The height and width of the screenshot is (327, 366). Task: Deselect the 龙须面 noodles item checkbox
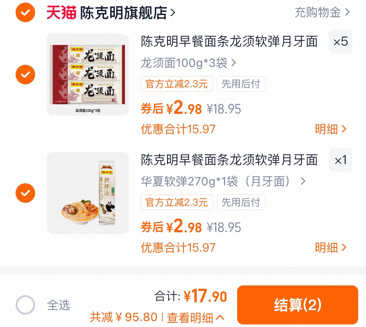25,74
